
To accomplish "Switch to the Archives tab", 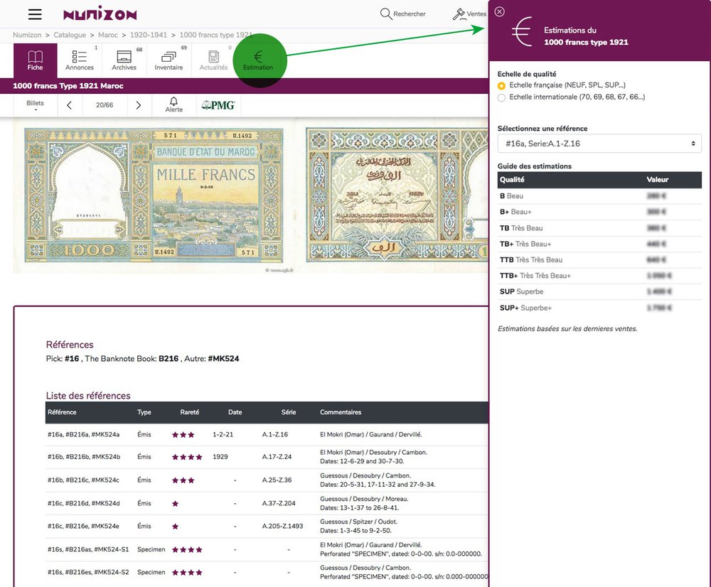I will pos(124,60).
